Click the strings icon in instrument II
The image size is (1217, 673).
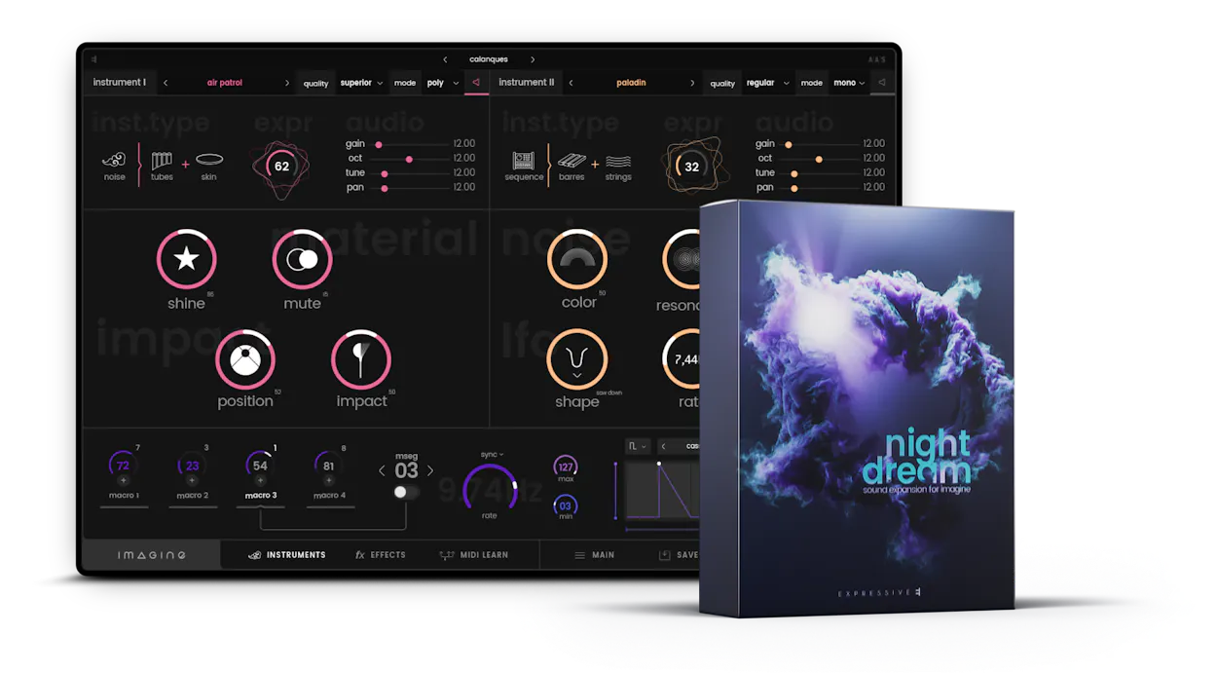pos(618,160)
